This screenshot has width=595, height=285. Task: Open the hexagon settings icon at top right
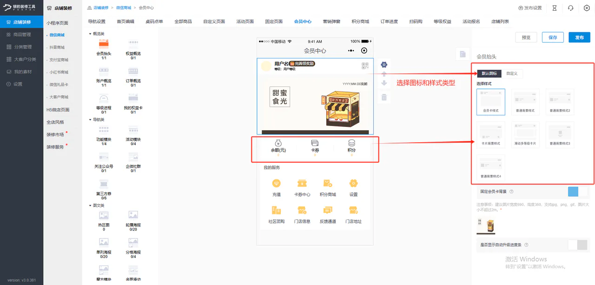point(587,8)
